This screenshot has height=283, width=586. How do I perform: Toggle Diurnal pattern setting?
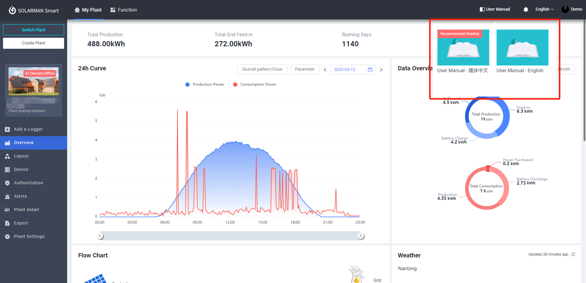pos(262,69)
